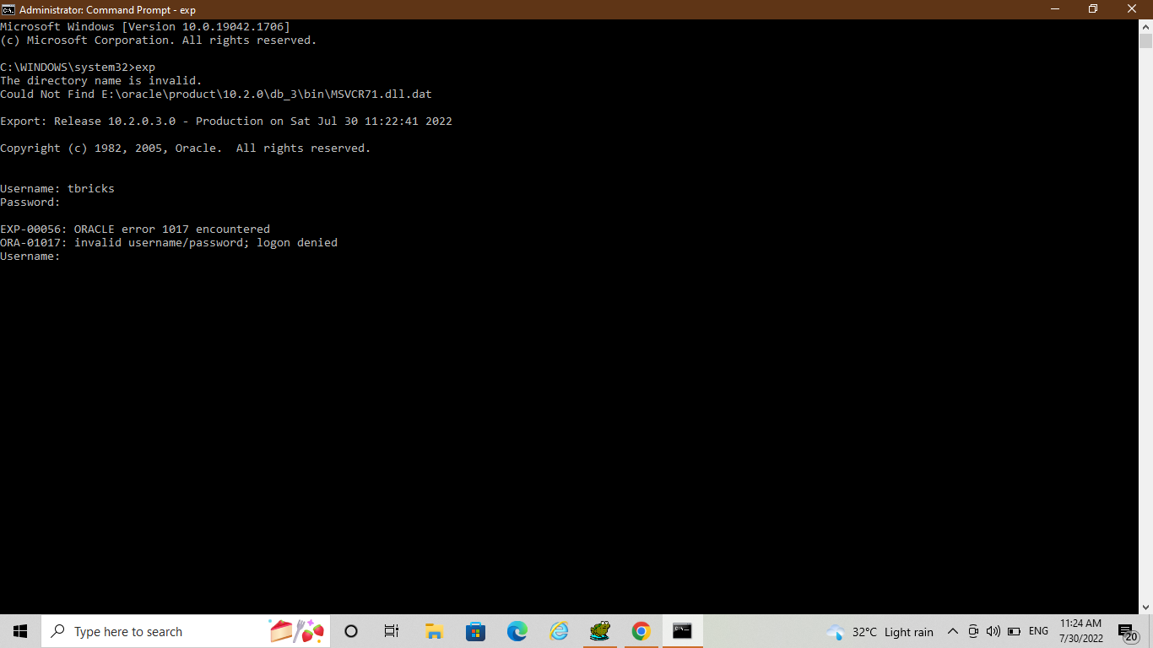
Task: Click the 'Password:' prompt line
Action: coord(30,202)
